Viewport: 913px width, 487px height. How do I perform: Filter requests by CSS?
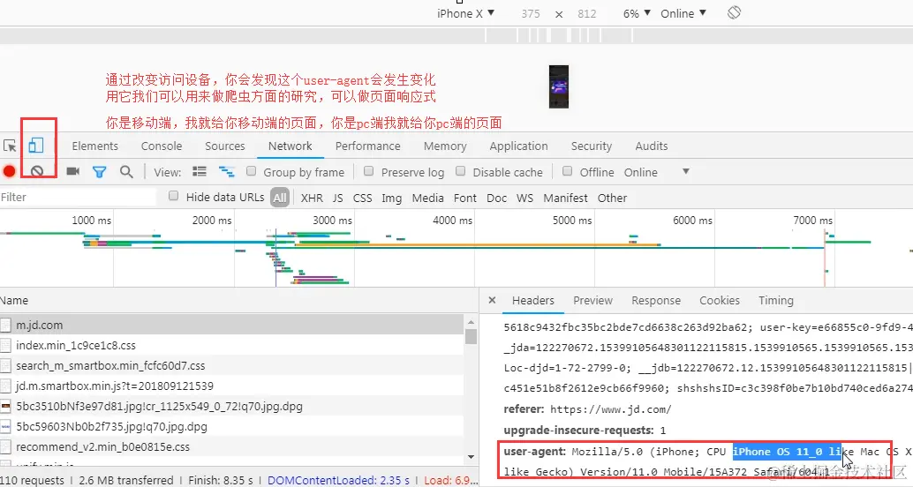[x=362, y=198]
